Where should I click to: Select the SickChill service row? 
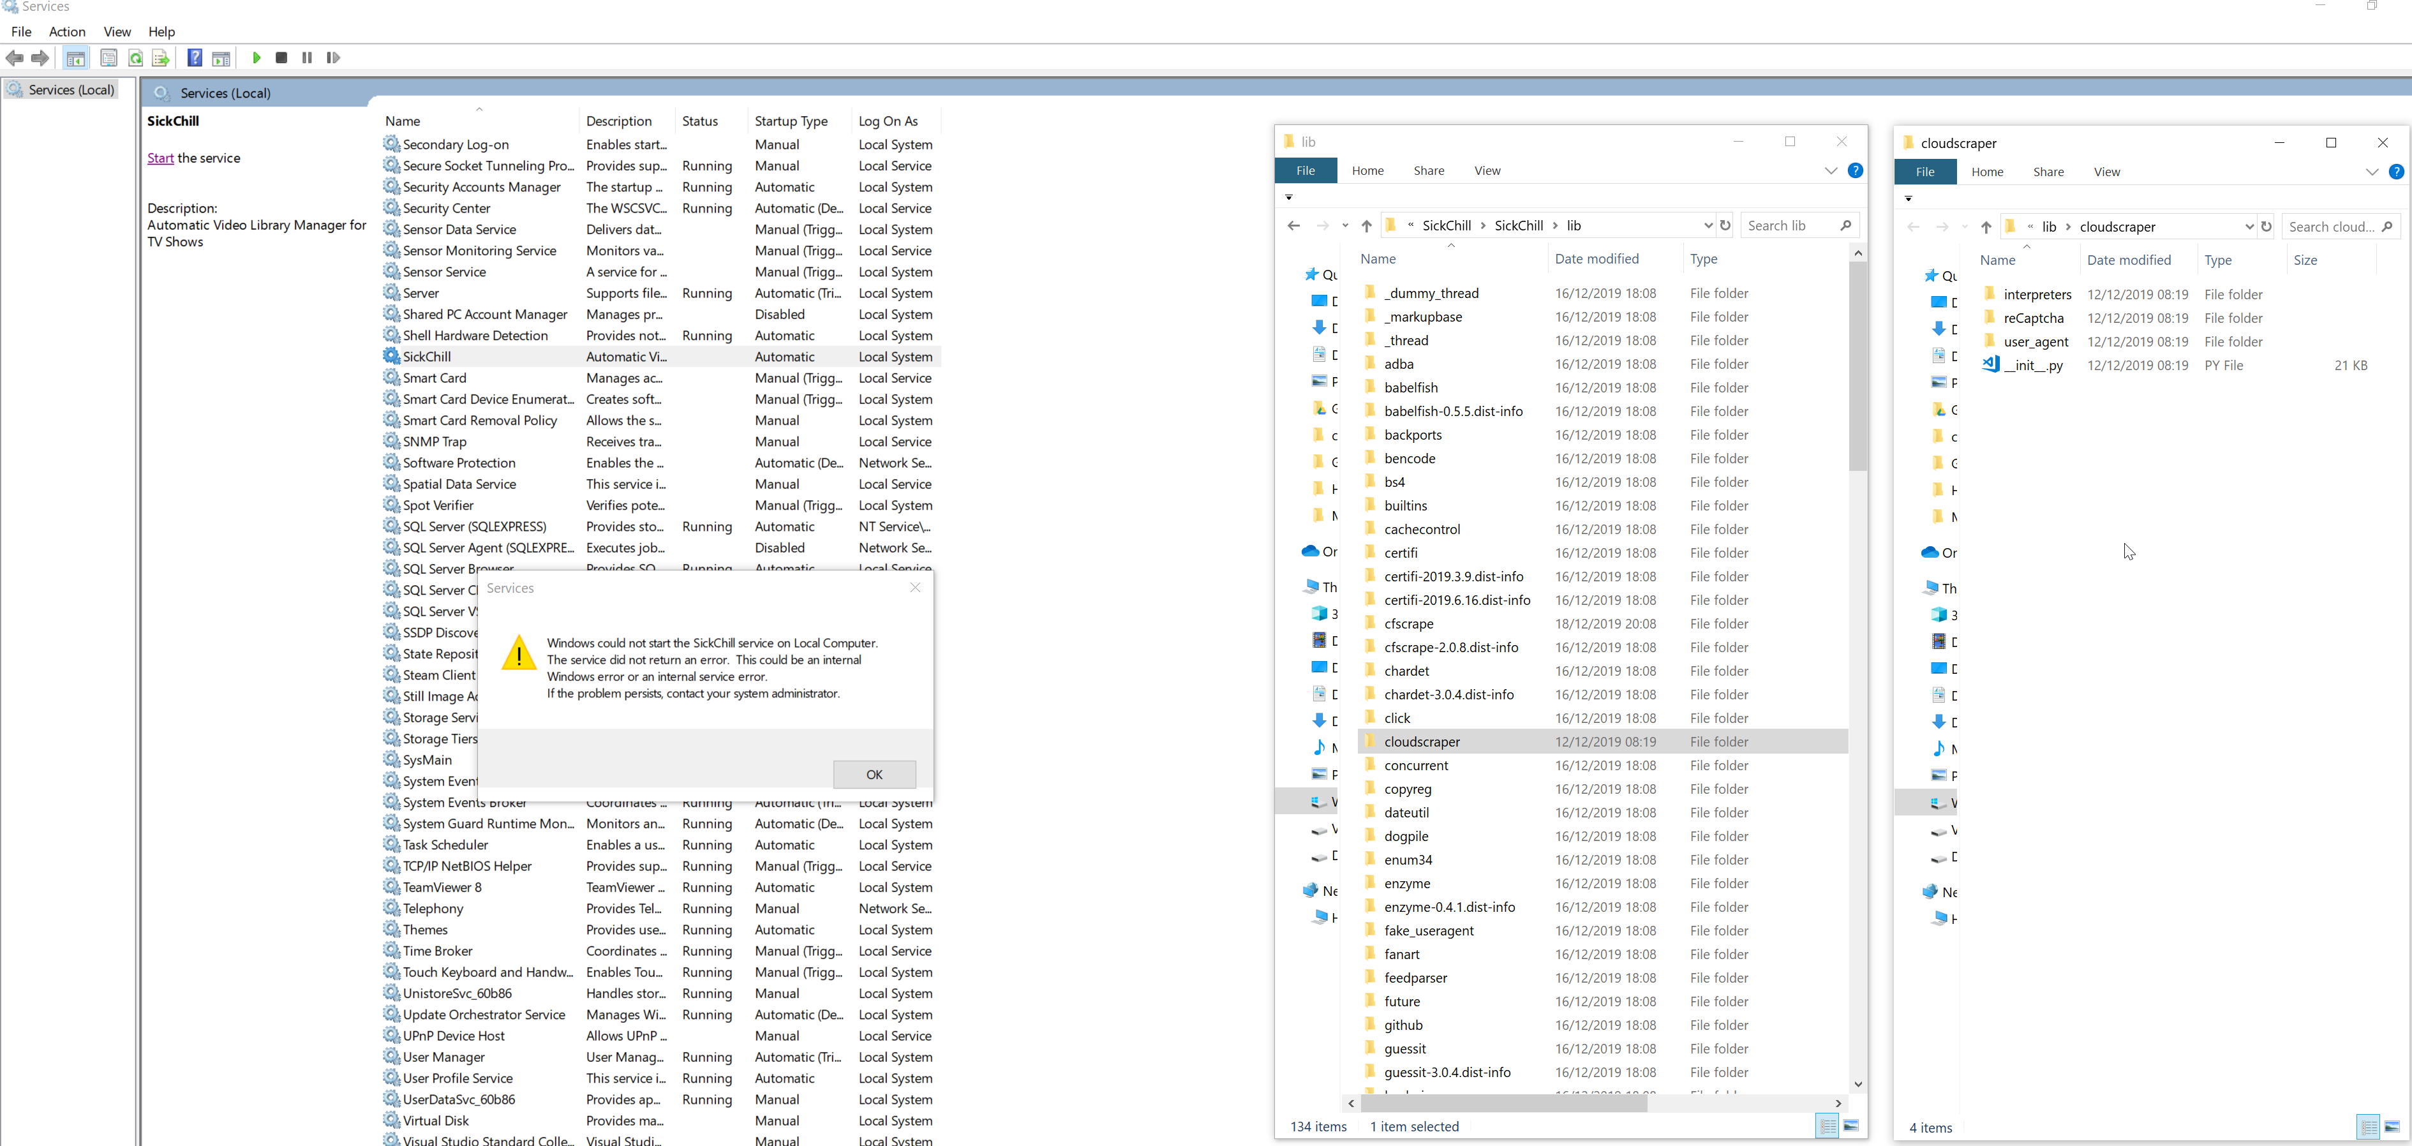(661, 357)
